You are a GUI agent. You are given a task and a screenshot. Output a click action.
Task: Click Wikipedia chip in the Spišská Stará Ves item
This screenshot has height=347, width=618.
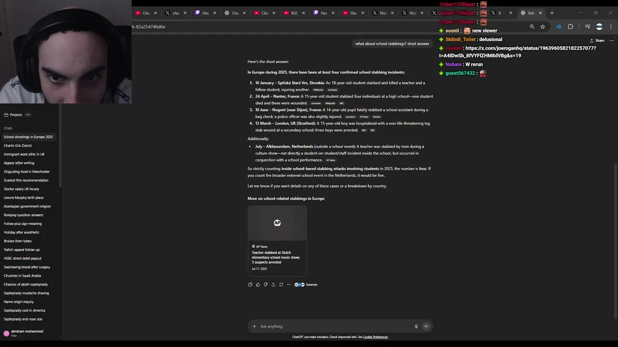pos(318,90)
